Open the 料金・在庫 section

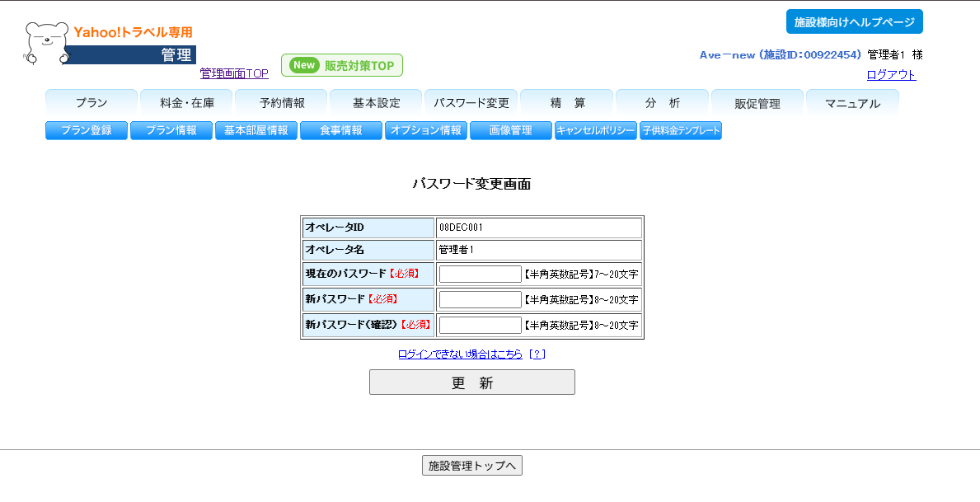[x=188, y=102]
